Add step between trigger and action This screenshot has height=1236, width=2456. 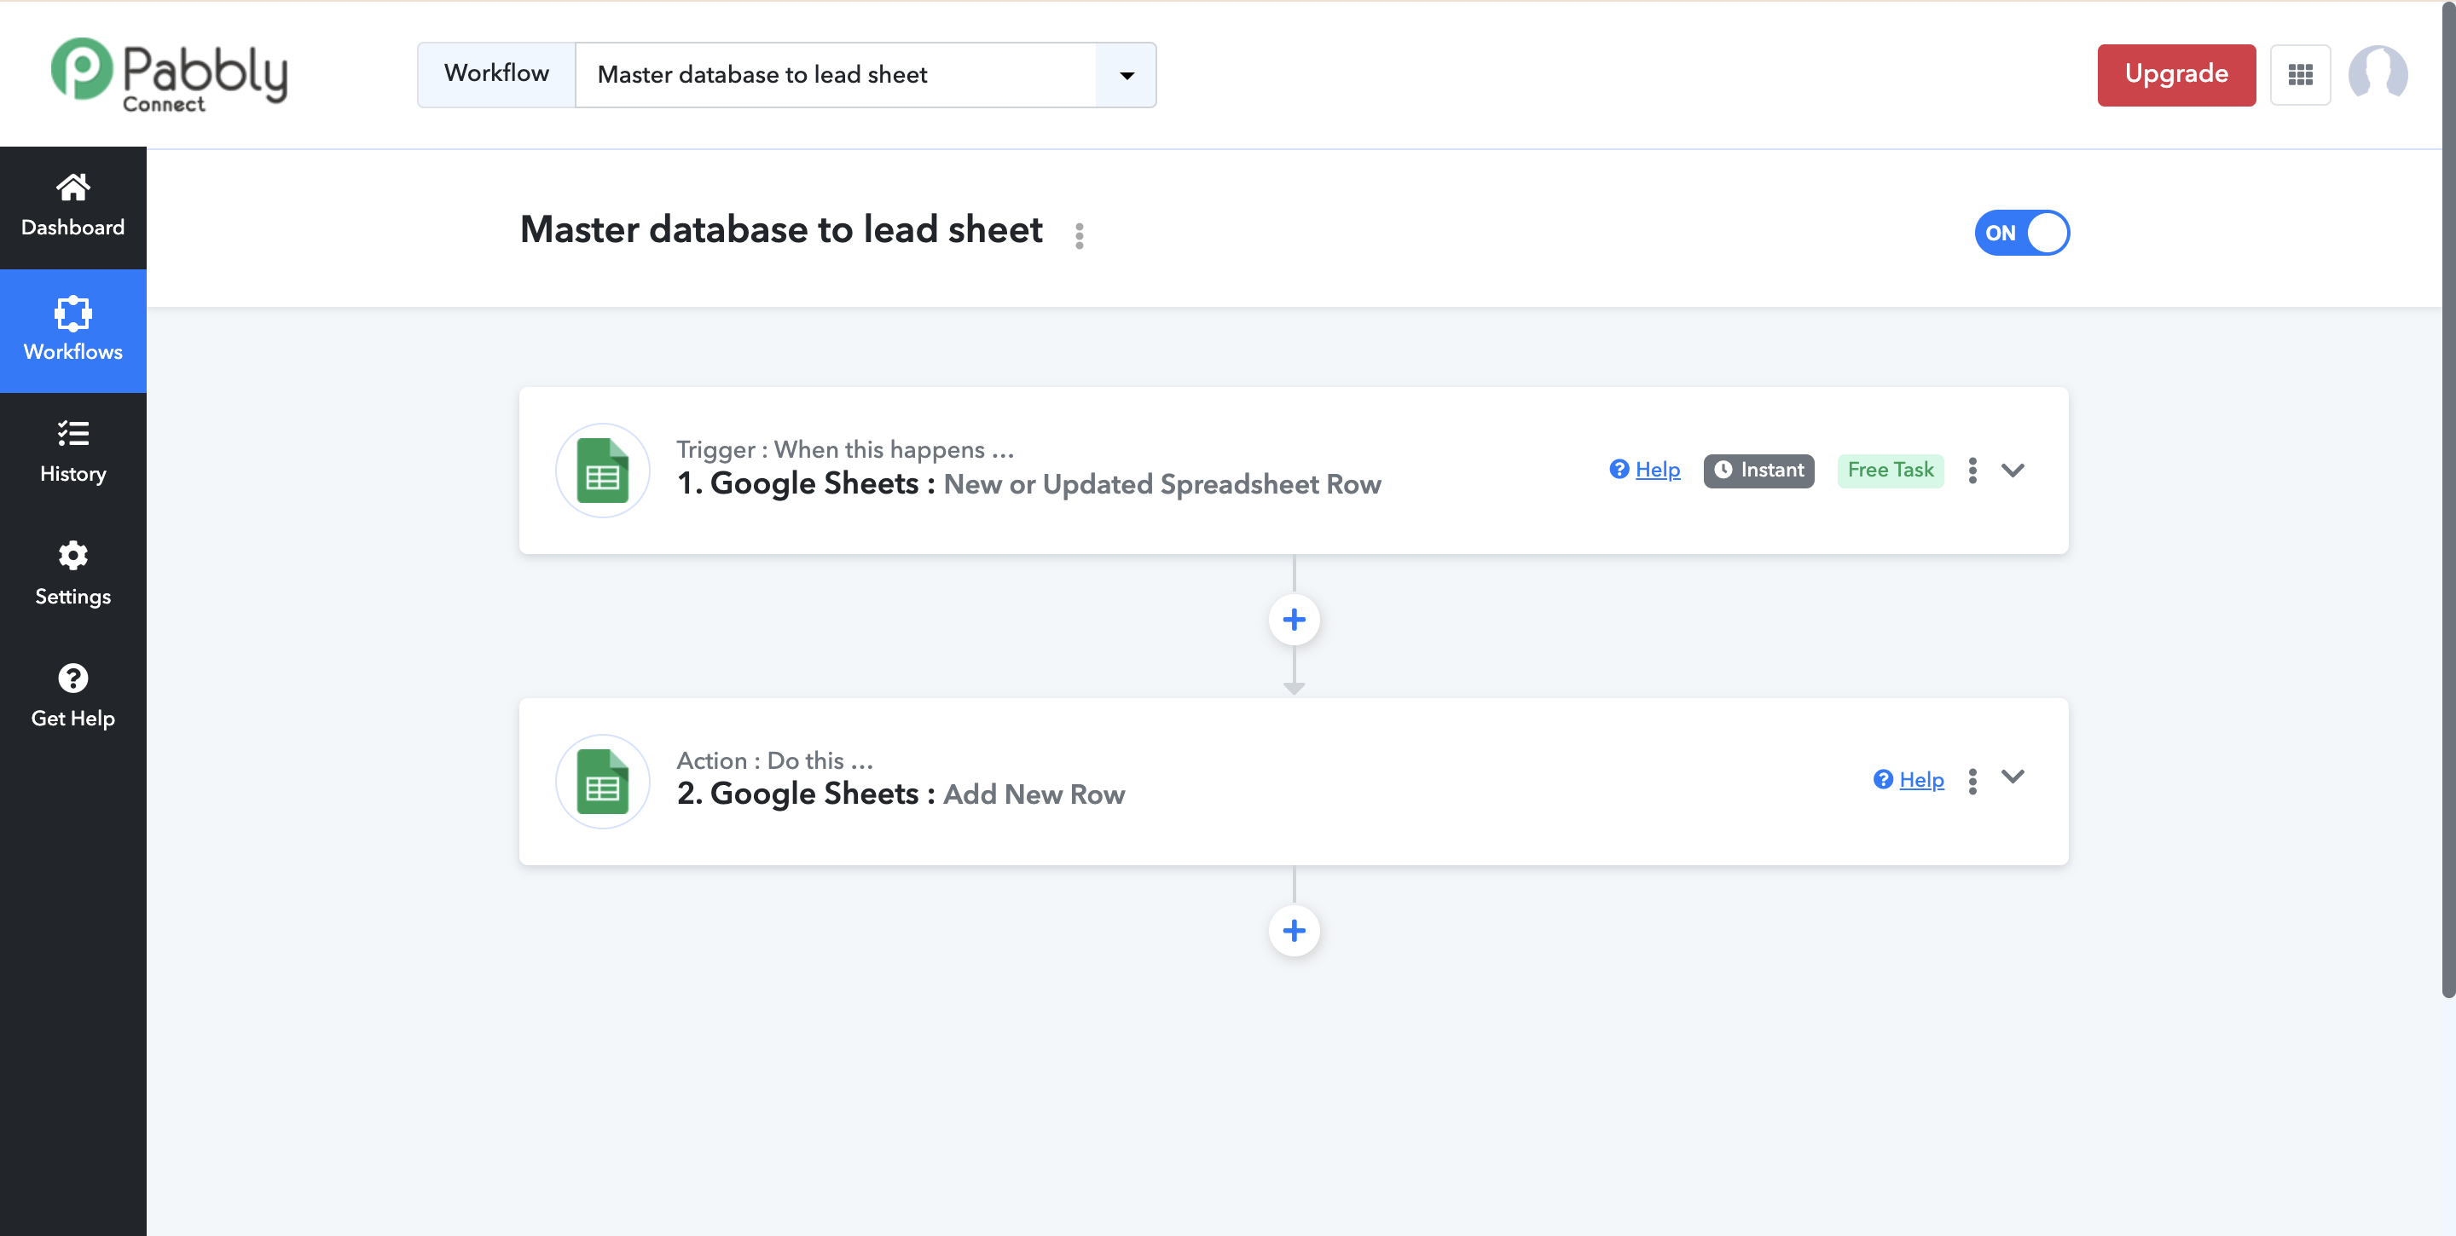coord(1294,620)
